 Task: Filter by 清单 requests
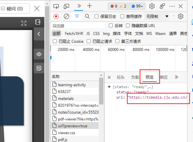173,34
